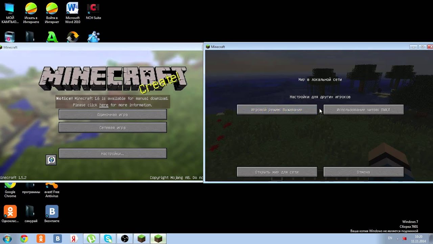Toggle Использование читов: ВЫКЛ cheats setting
433x244 pixels.
364,110
